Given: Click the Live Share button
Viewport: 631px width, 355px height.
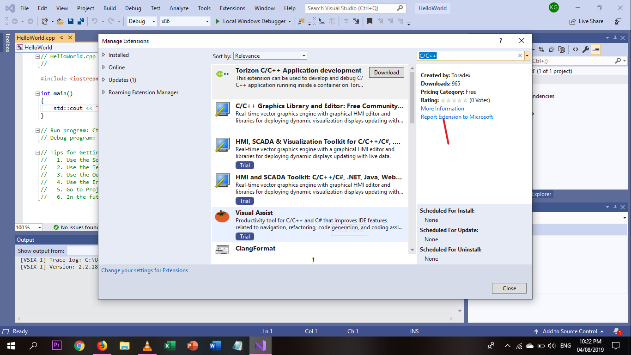Looking at the screenshot, I should coord(586,21).
